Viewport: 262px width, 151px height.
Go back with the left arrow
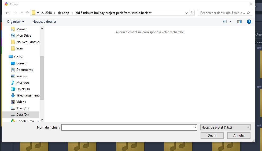point(7,13)
